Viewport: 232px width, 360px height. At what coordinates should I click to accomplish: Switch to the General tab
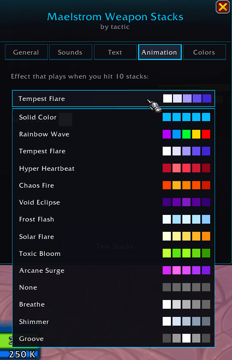[x=26, y=52]
